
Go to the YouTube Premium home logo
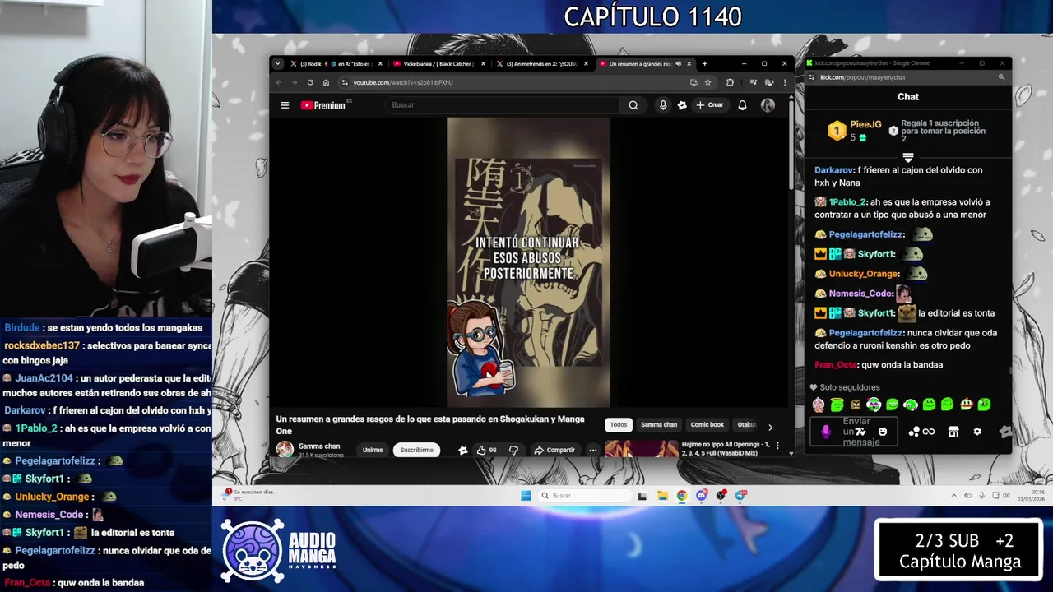tap(326, 105)
